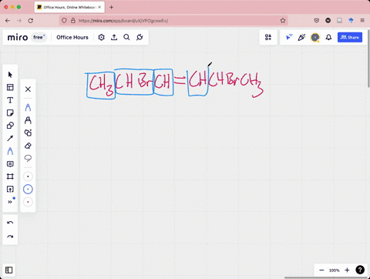Screen dimensions: 370x279
Task: Select the connection line arrow tool
Action: (x=10, y=139)
